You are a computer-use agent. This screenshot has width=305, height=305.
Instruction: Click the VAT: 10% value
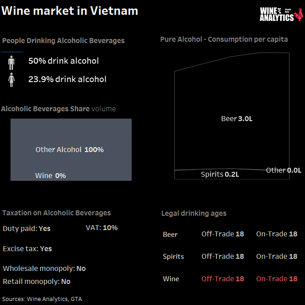tap(102, 228)
